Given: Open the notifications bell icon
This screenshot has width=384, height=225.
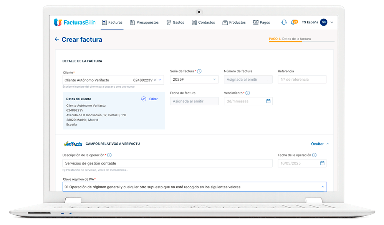Looking at the screenshot, I should [294, 23].
